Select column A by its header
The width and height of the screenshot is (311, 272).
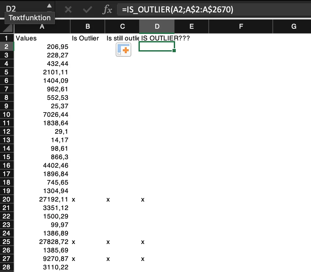coord(42,26)
